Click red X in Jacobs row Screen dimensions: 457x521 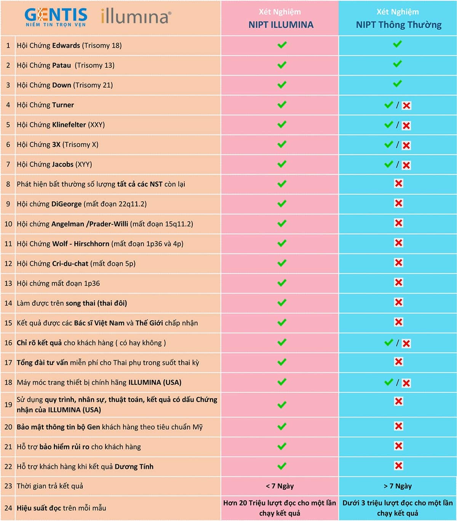406,165
